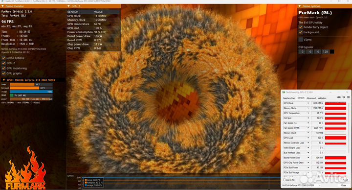Toggle the GPU monitoring checkbox
The height and width of the screenshot is (190, 352).
pyautogui.click(x=3, y=68)
